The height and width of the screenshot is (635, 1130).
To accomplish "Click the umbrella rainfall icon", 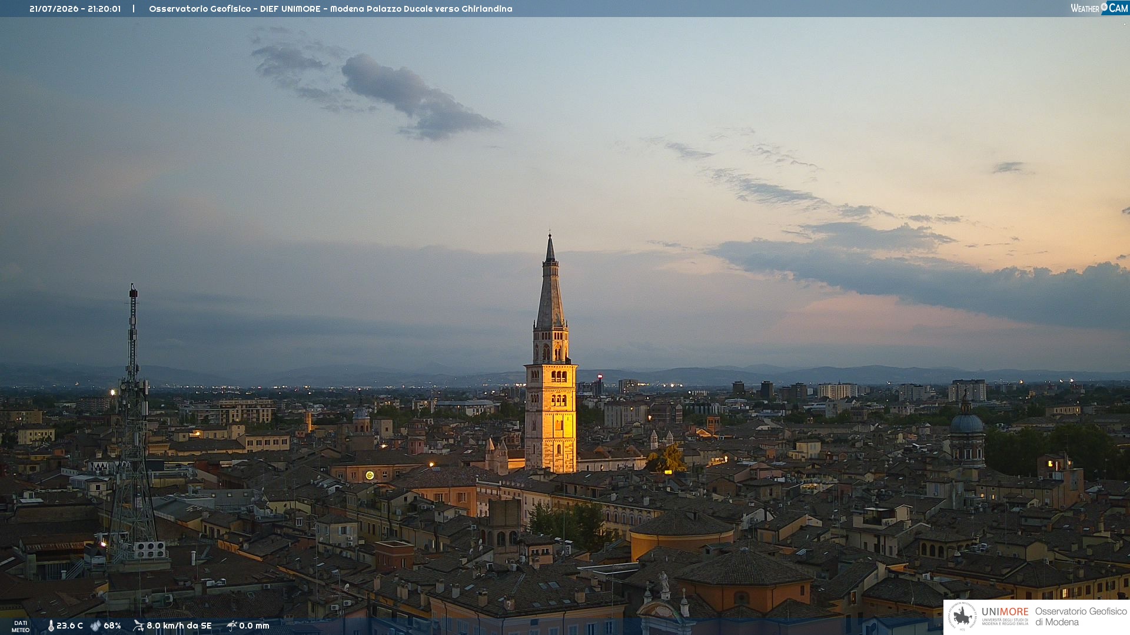I will (x=232, y=626).
